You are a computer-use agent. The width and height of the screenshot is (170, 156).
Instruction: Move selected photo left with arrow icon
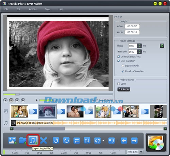point(124,140)
